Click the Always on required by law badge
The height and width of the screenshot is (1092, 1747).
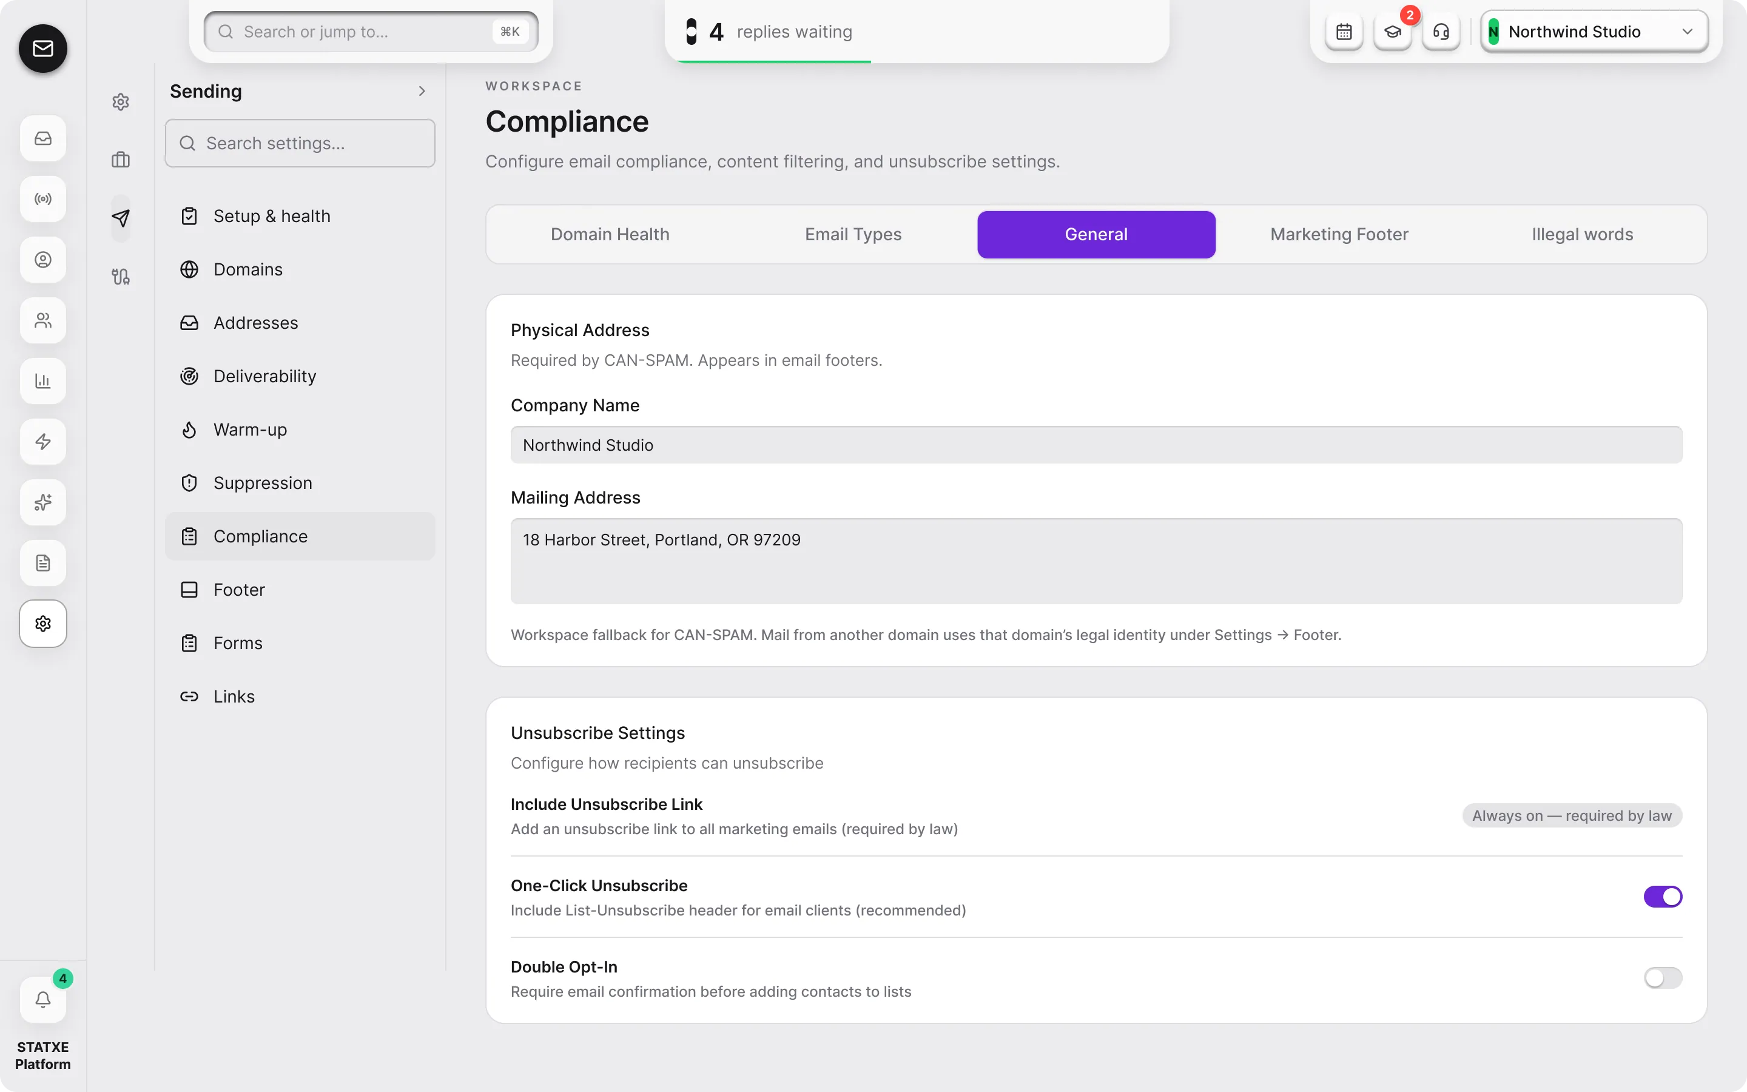1572,815
